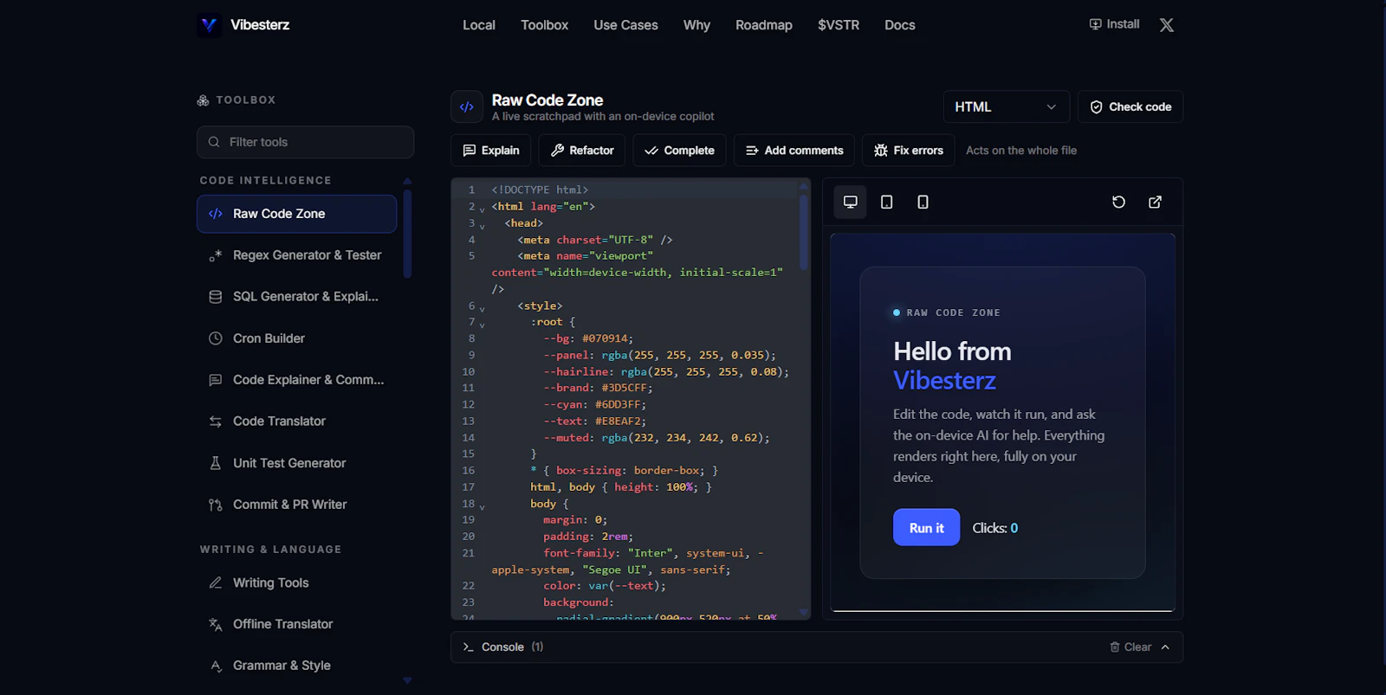Click the Cron Builder clock icon

pyautogui.click(x=216, y=338)
